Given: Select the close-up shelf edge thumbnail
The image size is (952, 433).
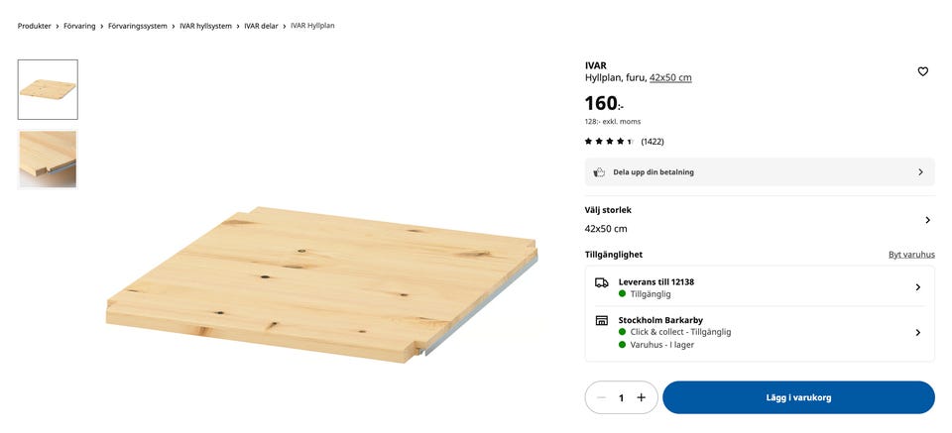Looking at the screenshot, I should point(48,159).
